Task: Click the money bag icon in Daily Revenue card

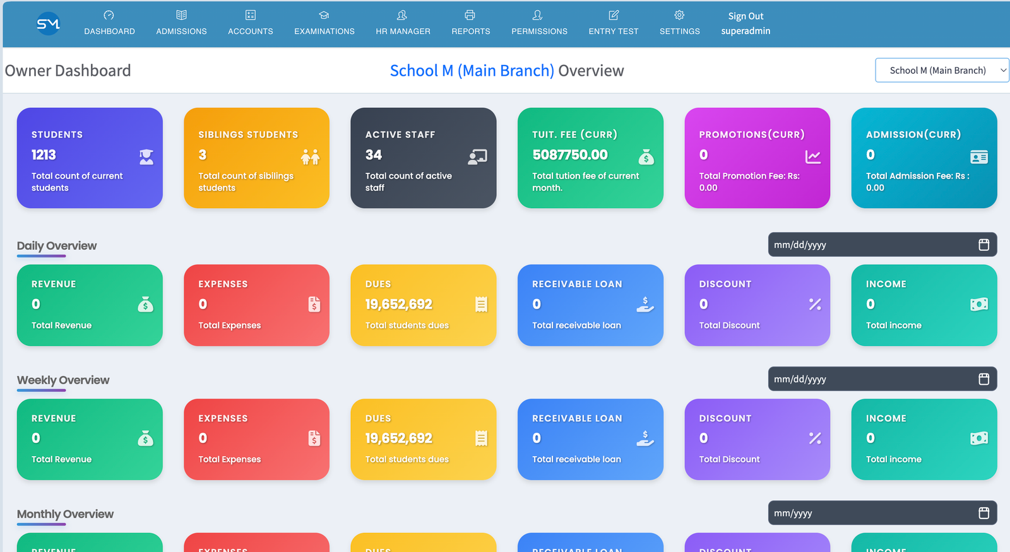Action: coord(146,305)
